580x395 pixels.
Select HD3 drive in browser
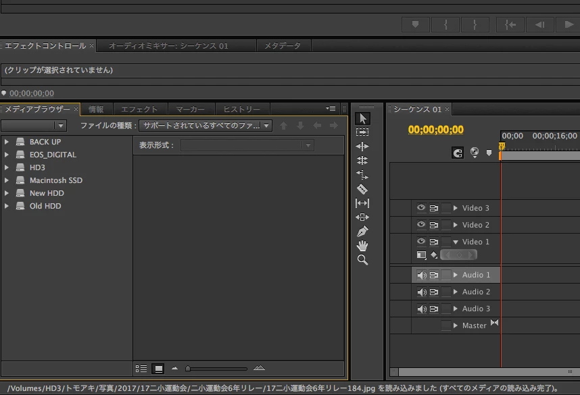point(37,167)
